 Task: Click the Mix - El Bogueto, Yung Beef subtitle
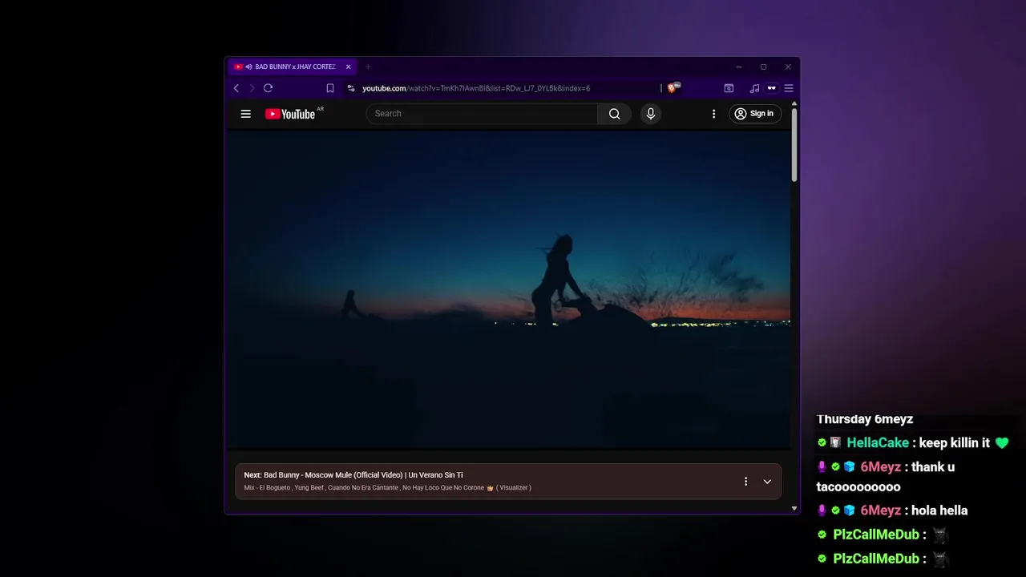tap(388, 487)
